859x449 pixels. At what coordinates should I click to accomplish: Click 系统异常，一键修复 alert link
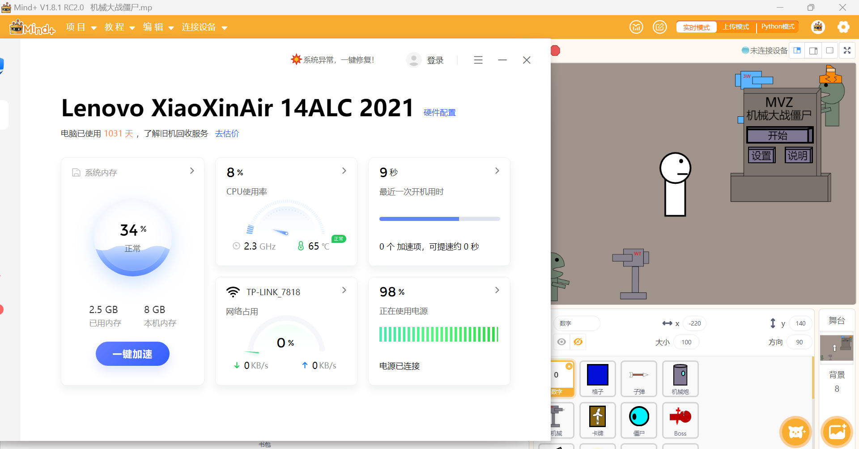coord(332,59)
